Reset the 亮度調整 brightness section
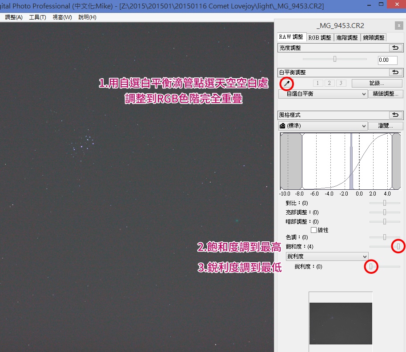 [394, 48]
